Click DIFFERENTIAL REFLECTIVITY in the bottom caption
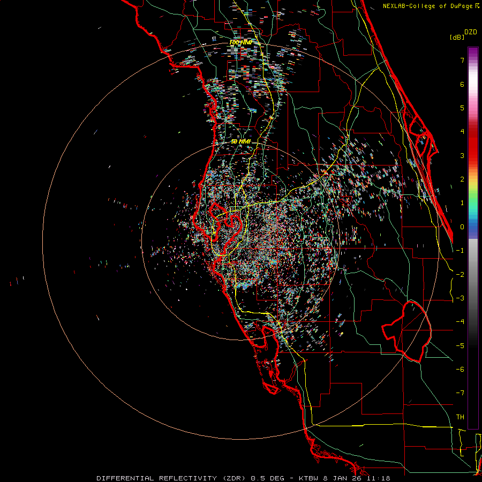 click(x=156, y=478)
